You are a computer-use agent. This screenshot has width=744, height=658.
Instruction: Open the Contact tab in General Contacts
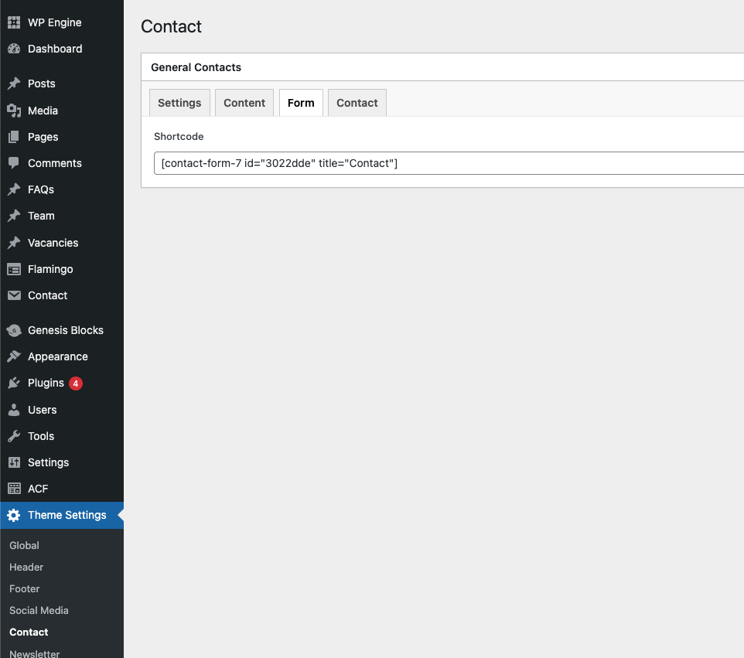(357, 103)
